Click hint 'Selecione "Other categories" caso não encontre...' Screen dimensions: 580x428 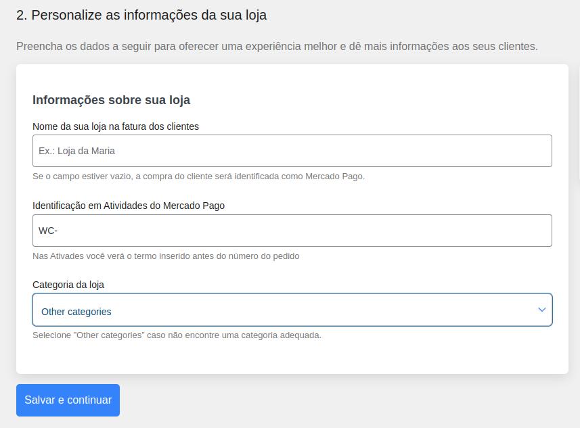177,335
